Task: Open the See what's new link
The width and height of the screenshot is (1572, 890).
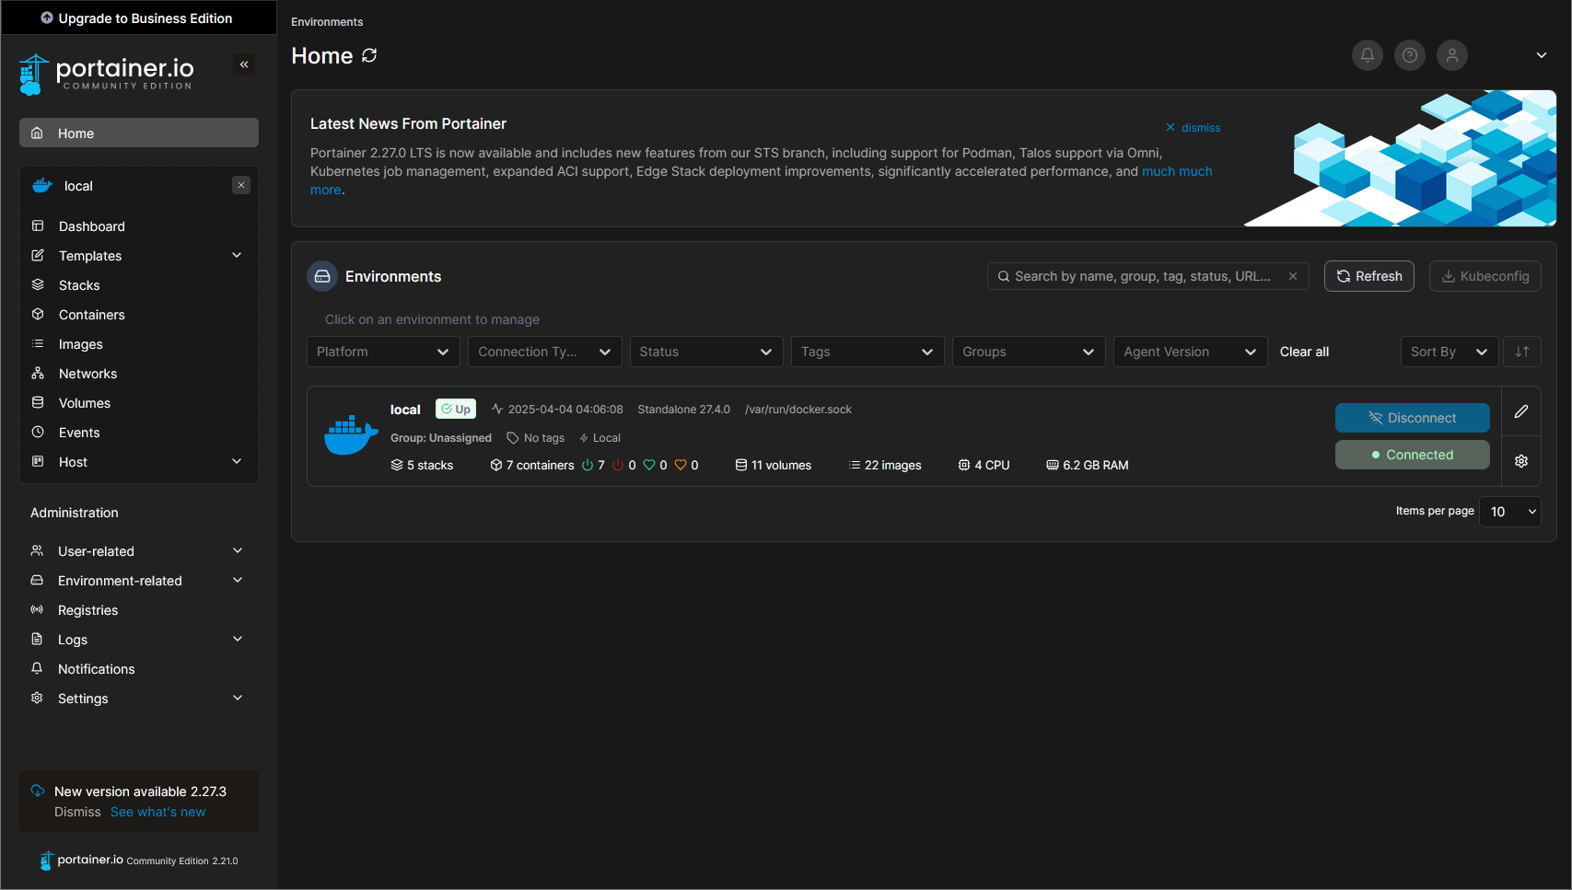Action: point(157,811)
